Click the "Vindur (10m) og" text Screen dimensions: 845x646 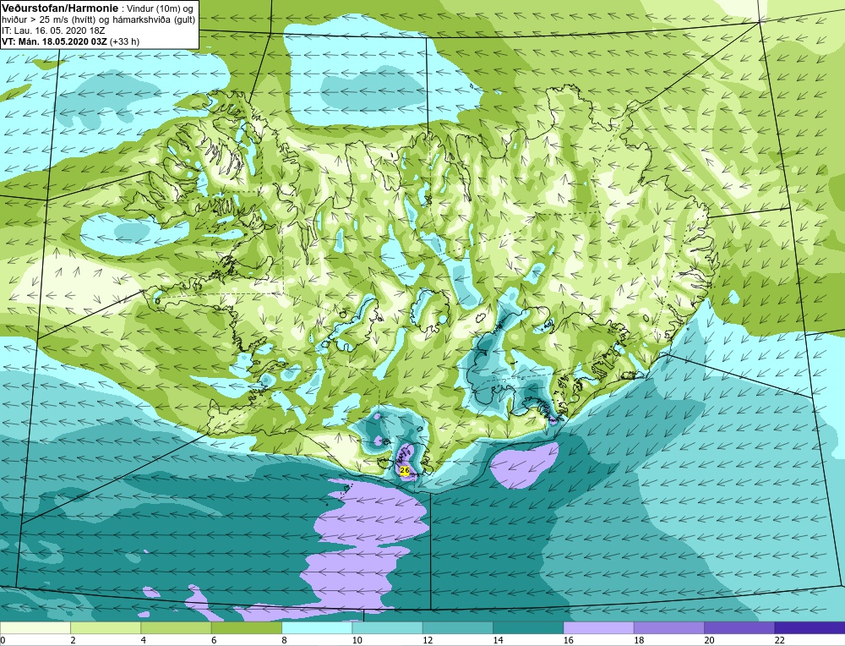point(160,8)
